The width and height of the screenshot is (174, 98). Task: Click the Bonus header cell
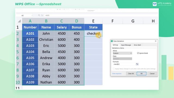tap(77, 27)
